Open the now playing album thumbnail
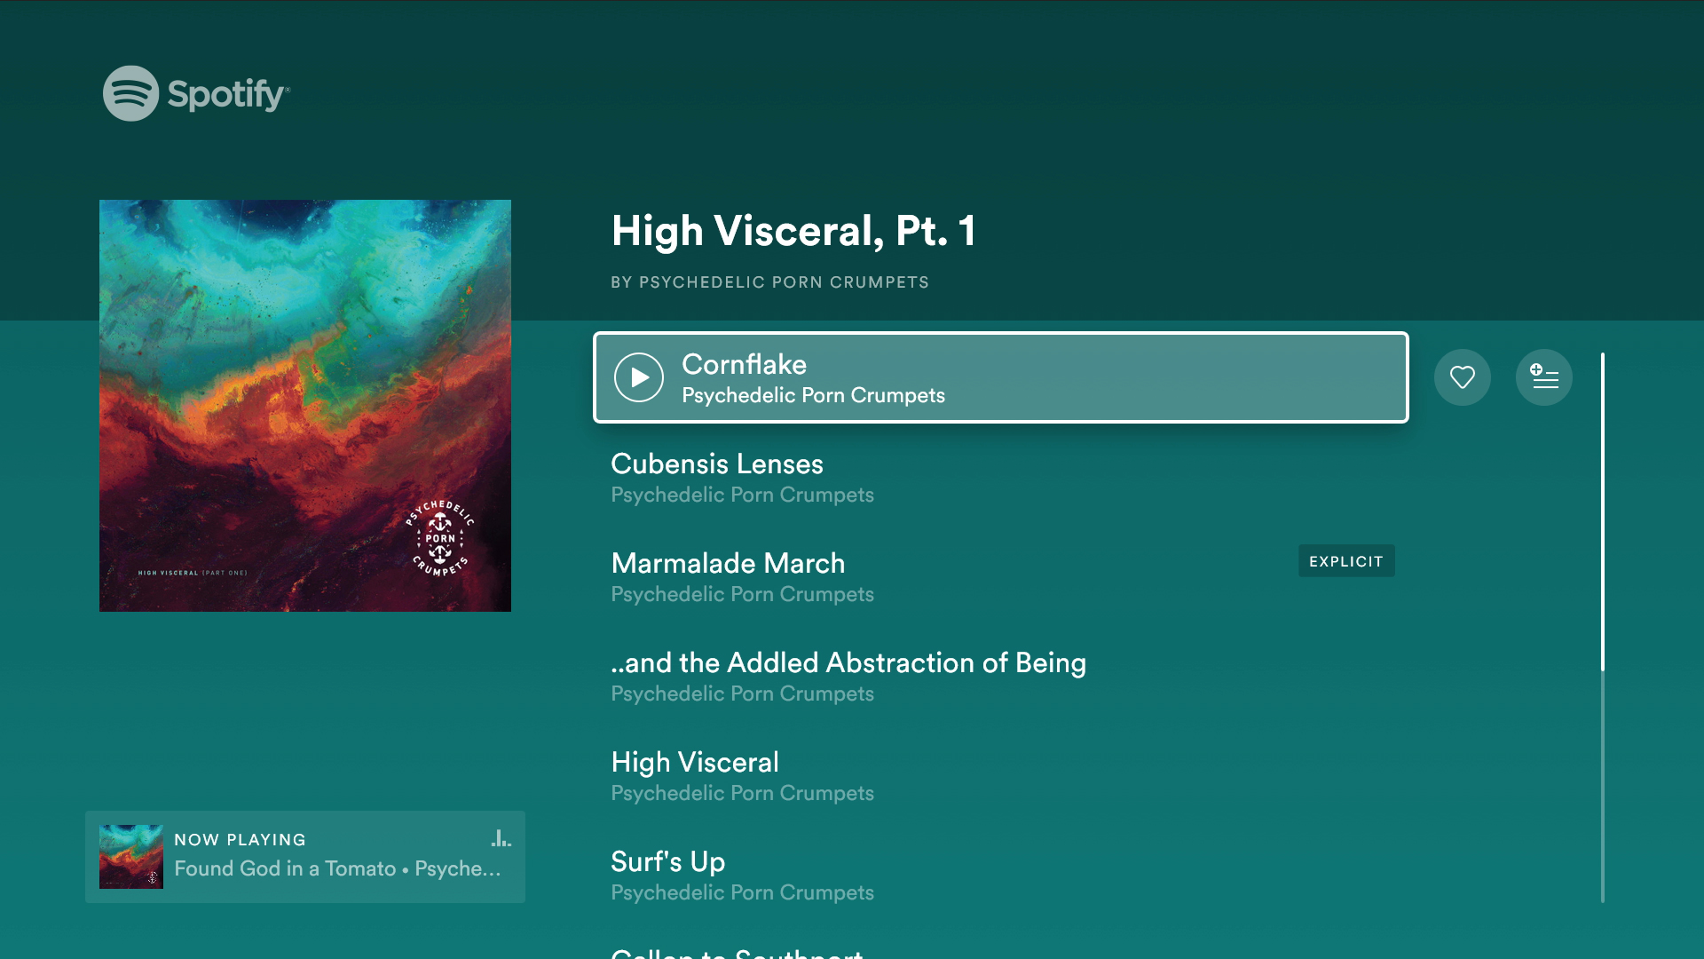 (131, 857)
